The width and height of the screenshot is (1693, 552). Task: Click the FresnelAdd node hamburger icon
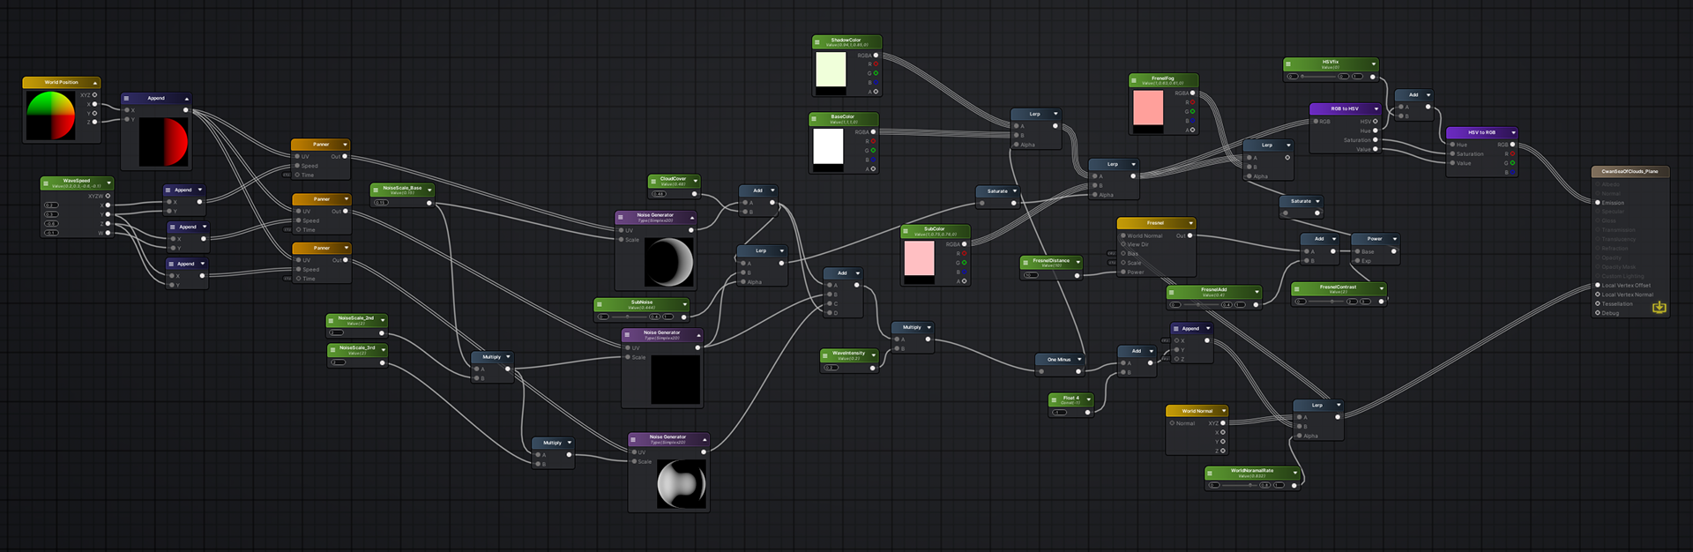point(1173,292)
